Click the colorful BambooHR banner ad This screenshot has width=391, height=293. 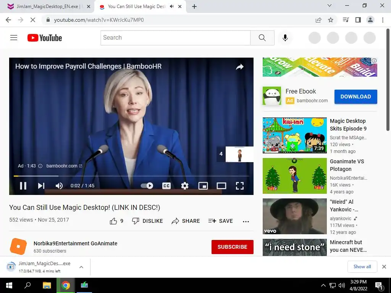[x=320, y=67]
